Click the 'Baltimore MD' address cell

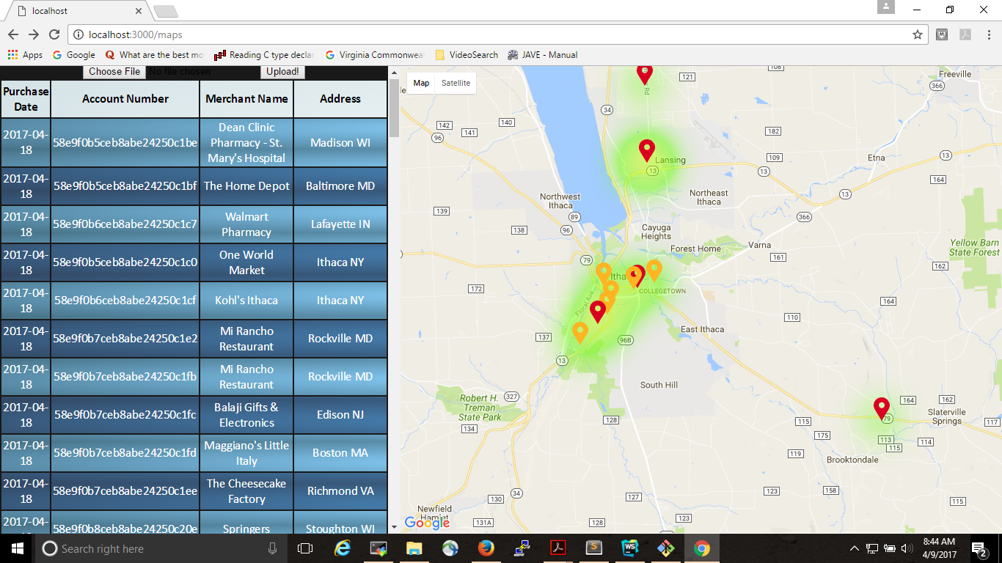(340, 186)
